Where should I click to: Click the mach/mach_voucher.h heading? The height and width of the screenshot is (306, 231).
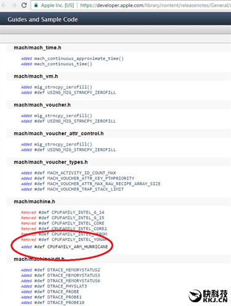(43, 105)
